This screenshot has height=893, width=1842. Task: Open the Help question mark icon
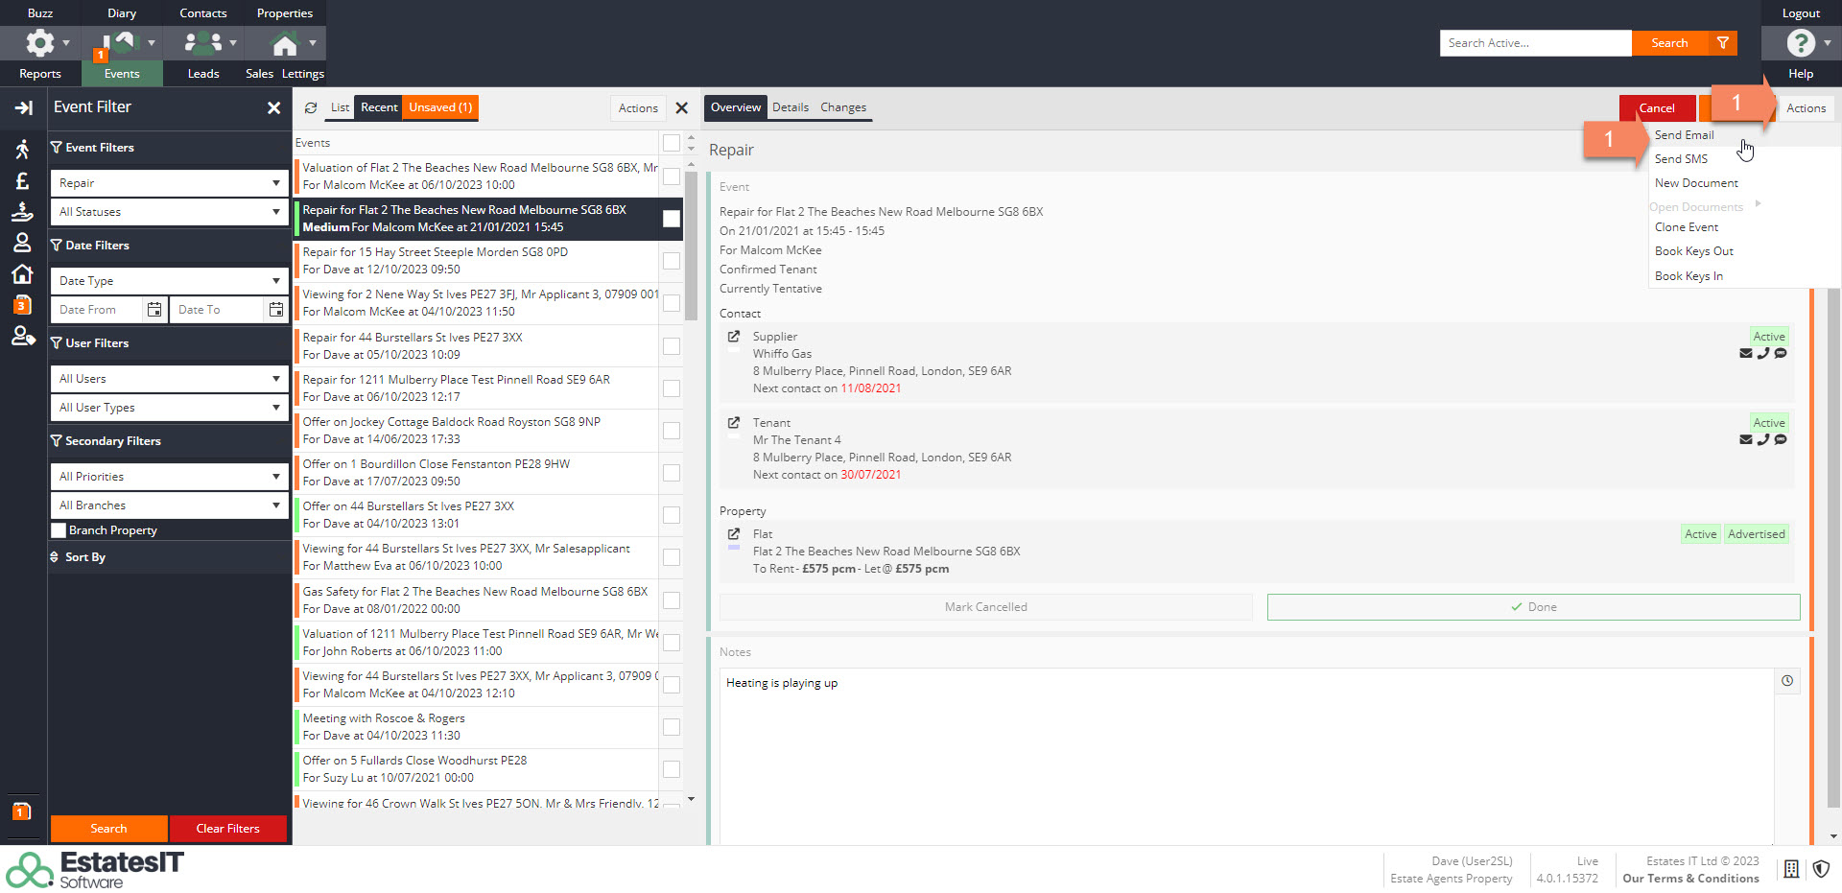(x=1800, y=43)
